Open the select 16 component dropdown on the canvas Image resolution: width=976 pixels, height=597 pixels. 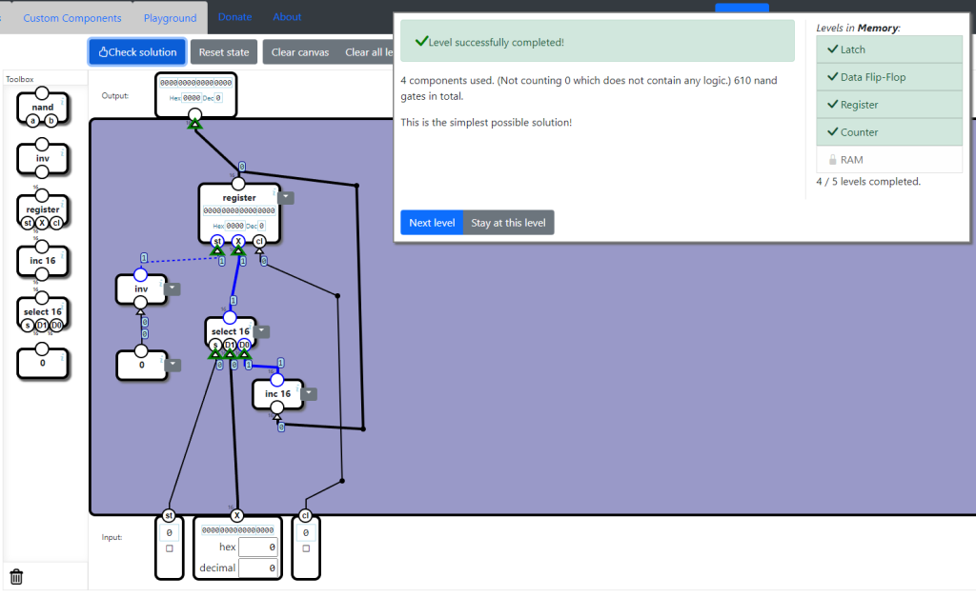click(262, 331)
